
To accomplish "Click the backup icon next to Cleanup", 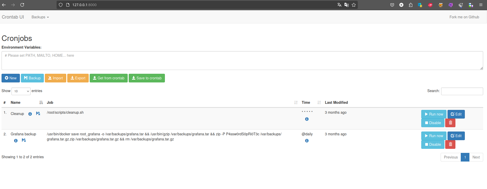I will (x=38, y=114).
